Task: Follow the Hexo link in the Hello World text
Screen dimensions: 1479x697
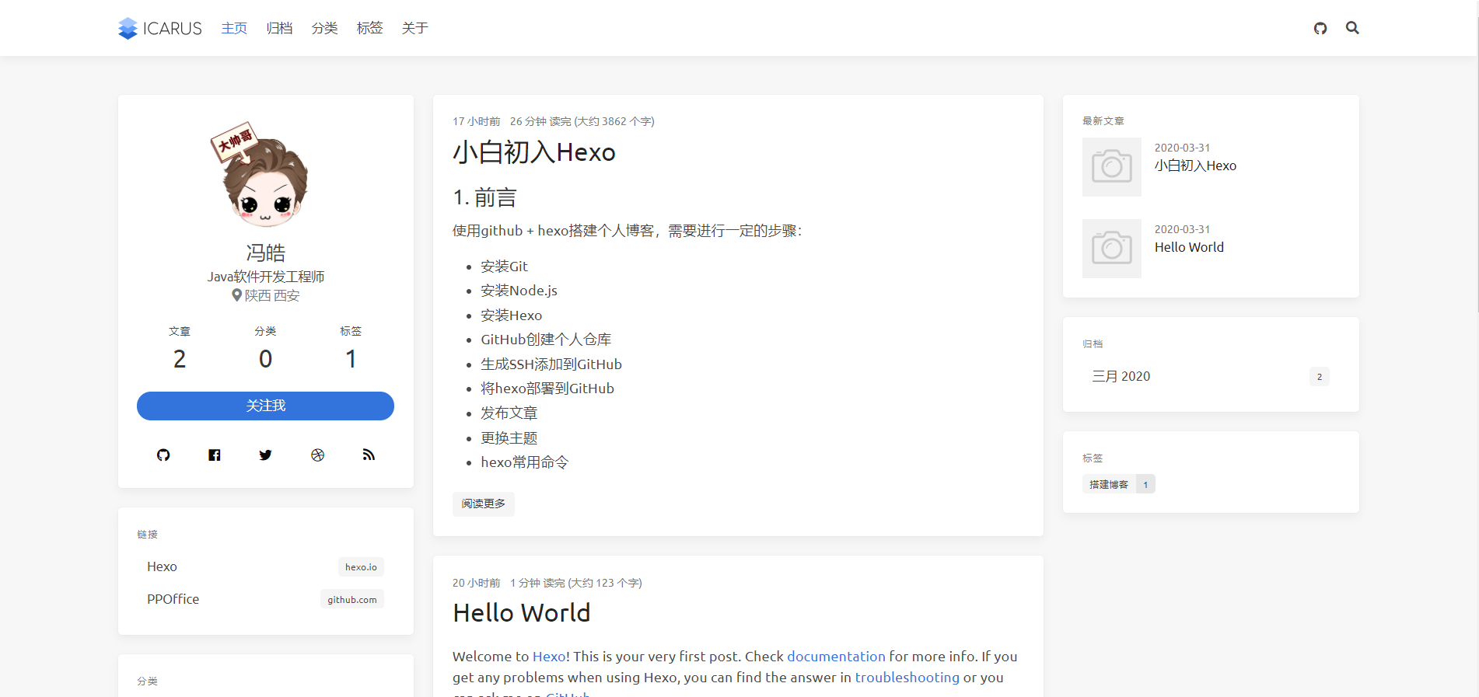Action: tap(549, 657)
